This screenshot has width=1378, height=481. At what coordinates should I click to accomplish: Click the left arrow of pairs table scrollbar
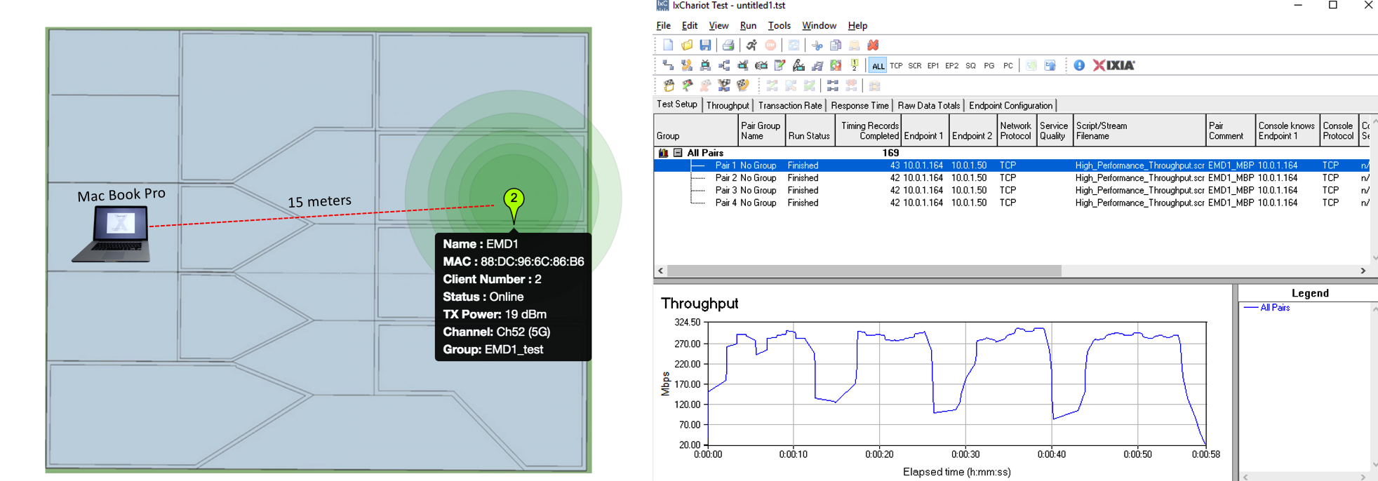[660, 271]
